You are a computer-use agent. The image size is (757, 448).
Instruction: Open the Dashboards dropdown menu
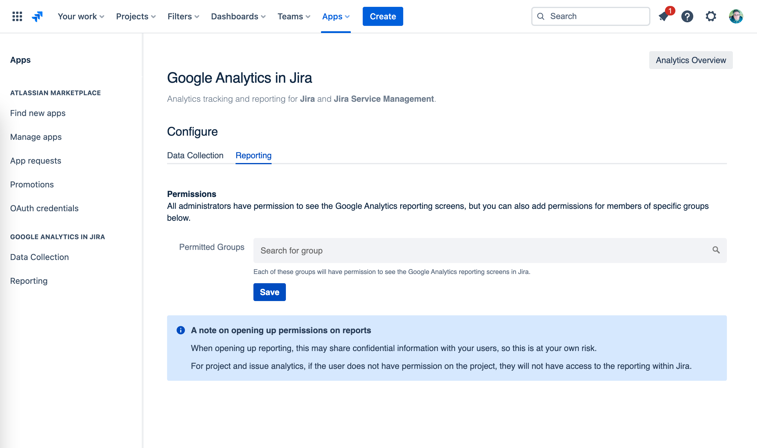tap(238, 16)
